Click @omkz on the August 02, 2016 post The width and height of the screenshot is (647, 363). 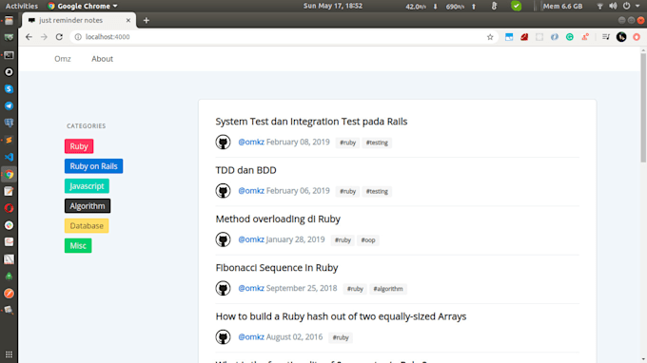coord(251,337)
